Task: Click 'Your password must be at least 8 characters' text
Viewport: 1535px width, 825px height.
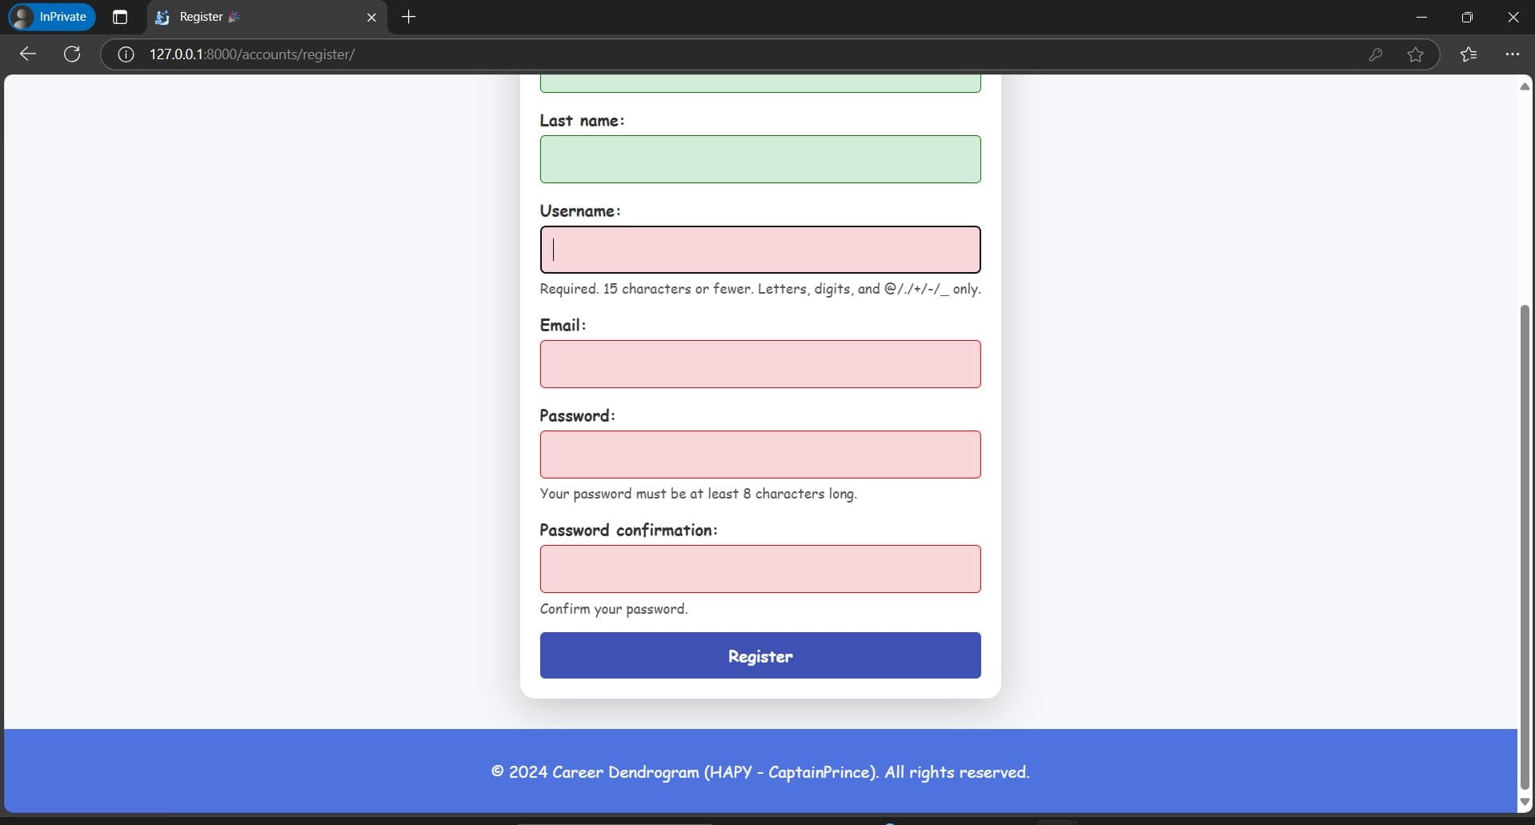Action: pos(698,494)
